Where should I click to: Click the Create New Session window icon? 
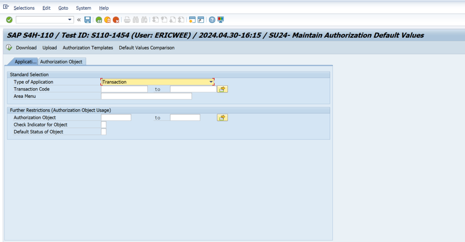pyautogui.click(x=192, y=20)
